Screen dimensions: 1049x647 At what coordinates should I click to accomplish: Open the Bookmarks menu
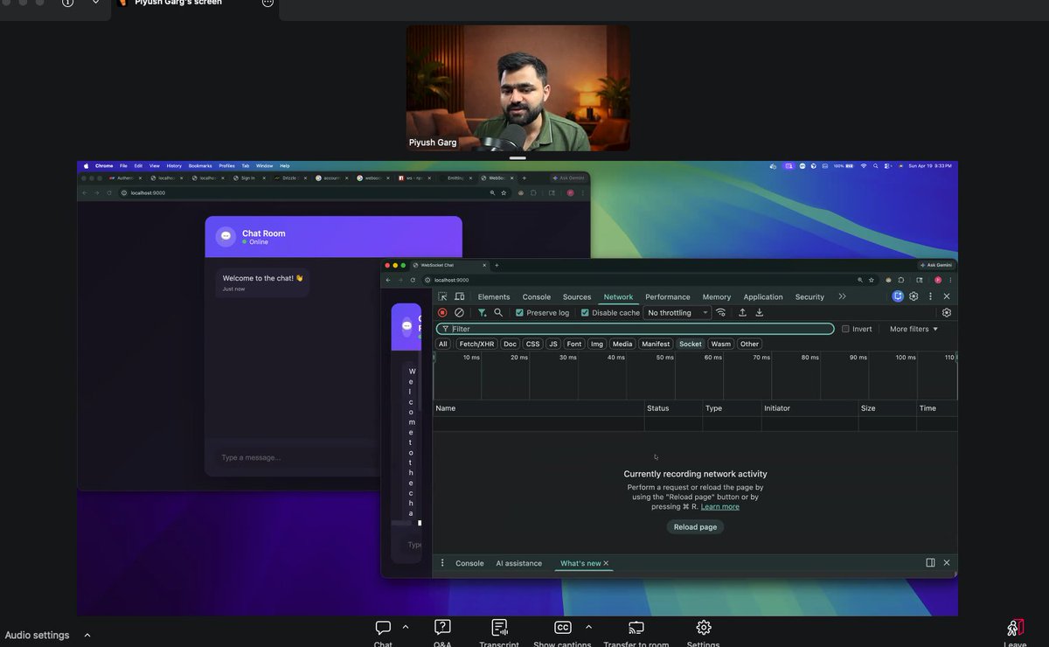click(200, 165)
